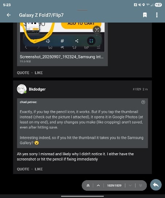Open the 1529/1529 page counter

(114, 186)
